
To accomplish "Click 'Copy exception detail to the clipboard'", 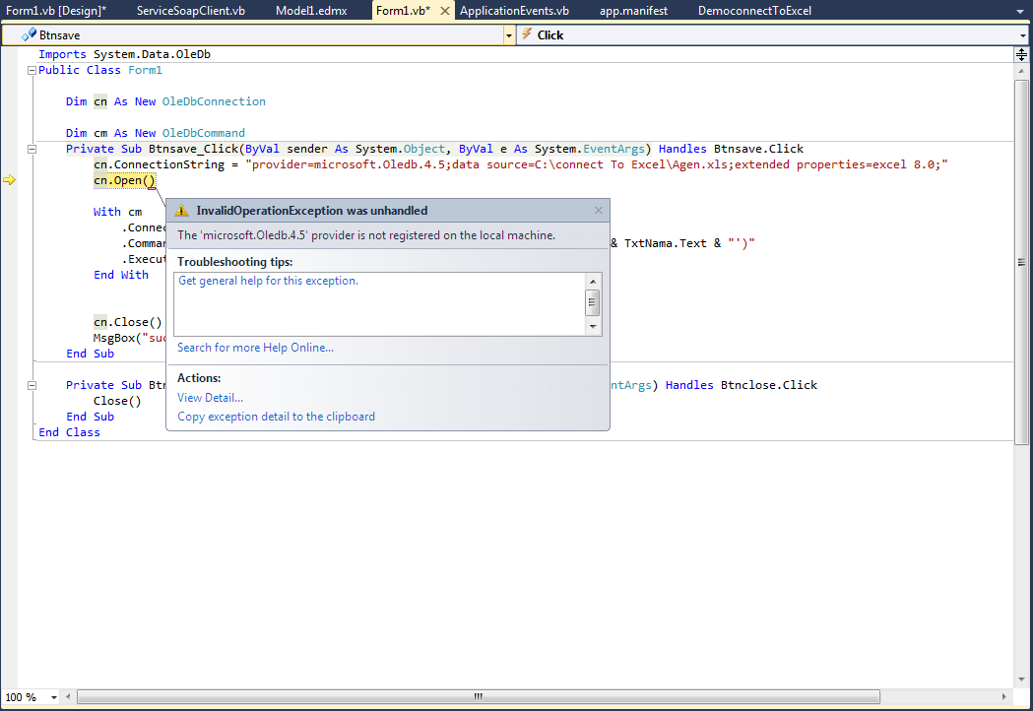I will point(276,417).
